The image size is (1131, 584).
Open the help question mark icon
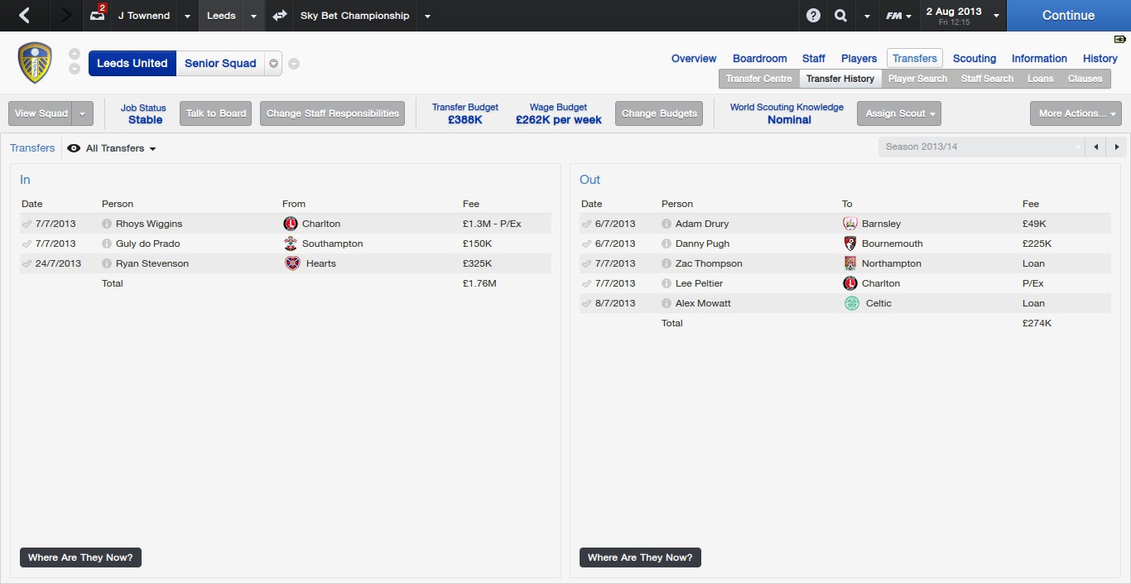[813, 16]
